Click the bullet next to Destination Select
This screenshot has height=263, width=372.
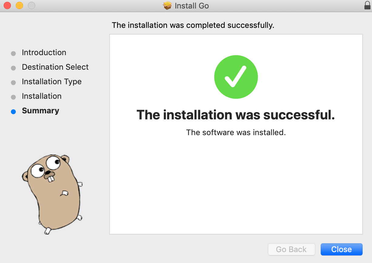point(13,68)
